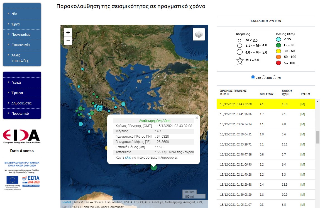Click the κλικ link for more information
The image size is (325, 208).
(x=128, y=157)
